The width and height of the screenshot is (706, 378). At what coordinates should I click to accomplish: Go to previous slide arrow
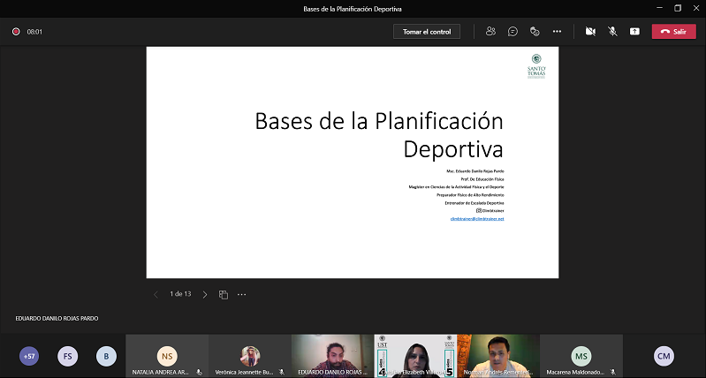[x=156, y=294]
